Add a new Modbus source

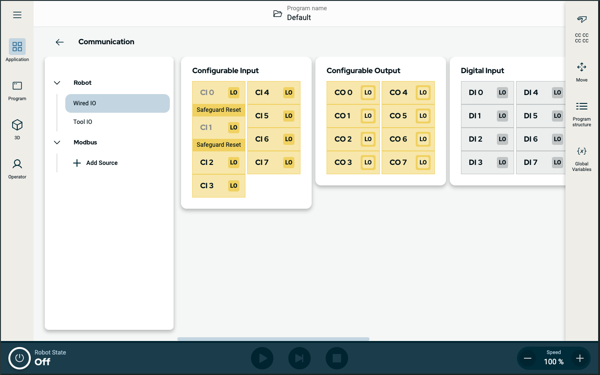[x=96, y=163]
